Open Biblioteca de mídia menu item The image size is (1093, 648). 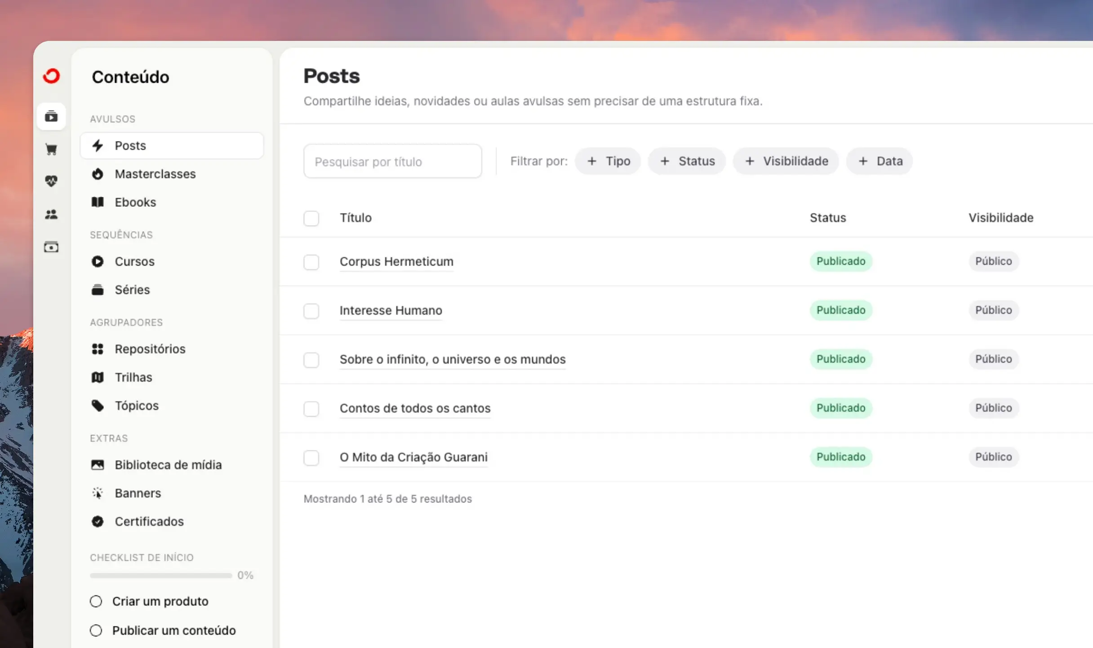[x=168, y=465]
